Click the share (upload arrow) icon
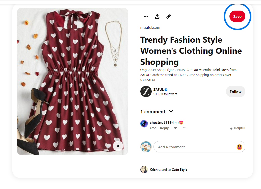The height and width of the screenshot is (189, 261). click(x=157, y=16)
